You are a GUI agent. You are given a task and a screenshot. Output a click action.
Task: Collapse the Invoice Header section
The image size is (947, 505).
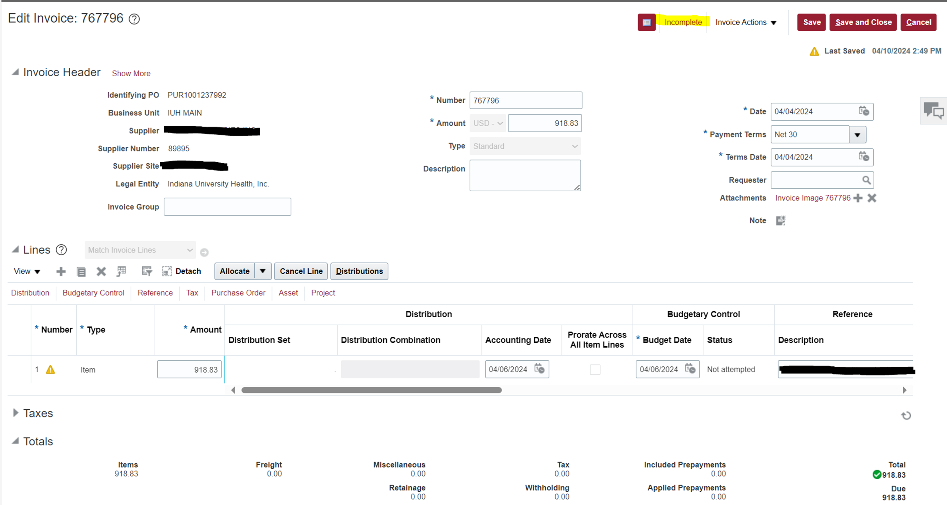tap(15, 72)
